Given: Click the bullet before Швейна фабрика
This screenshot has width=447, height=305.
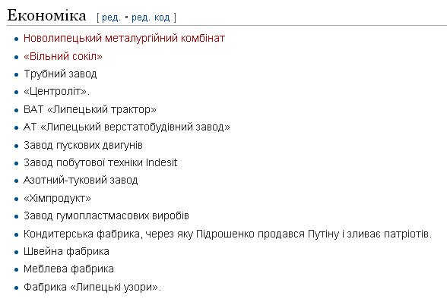Looking at the screenshot, I should [16, 253].
